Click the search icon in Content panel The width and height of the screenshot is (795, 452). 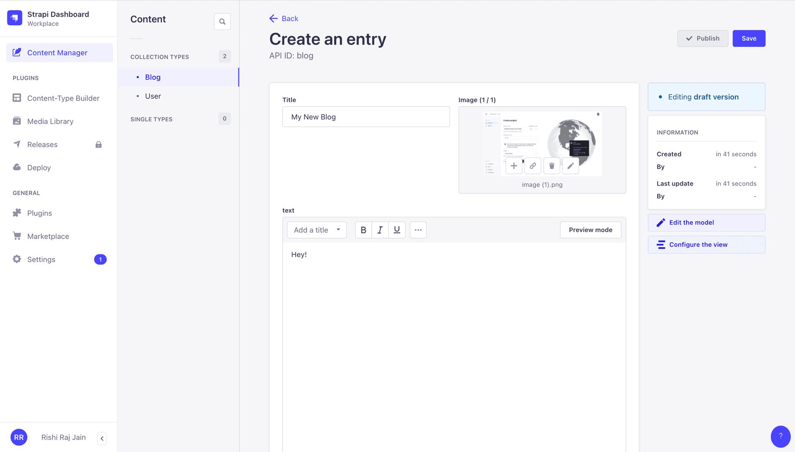click(222, 21)
